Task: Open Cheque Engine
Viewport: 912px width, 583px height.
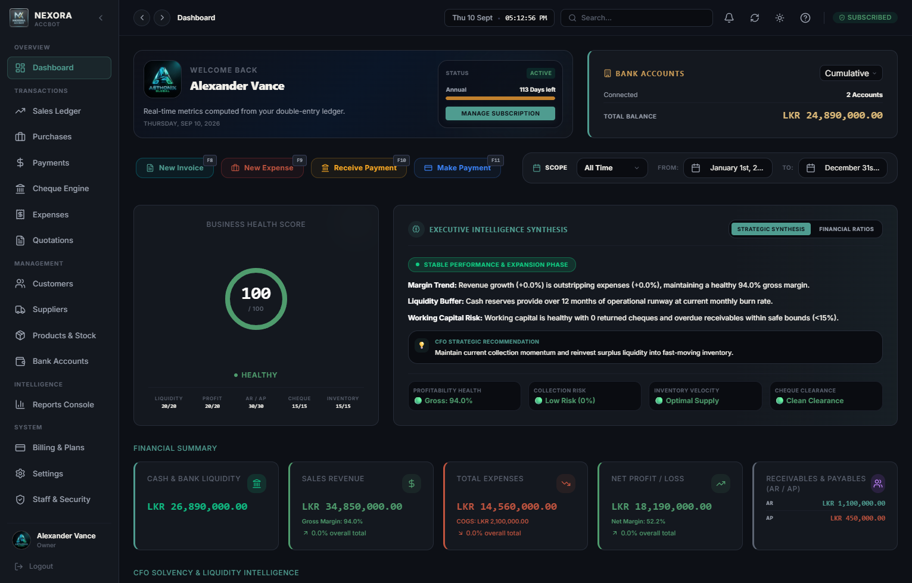Action: (59, 189)
